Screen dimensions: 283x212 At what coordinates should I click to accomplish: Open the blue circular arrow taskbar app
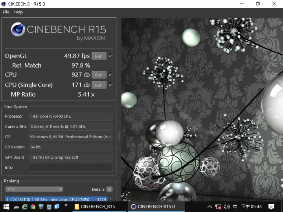(x=57, y=207)
